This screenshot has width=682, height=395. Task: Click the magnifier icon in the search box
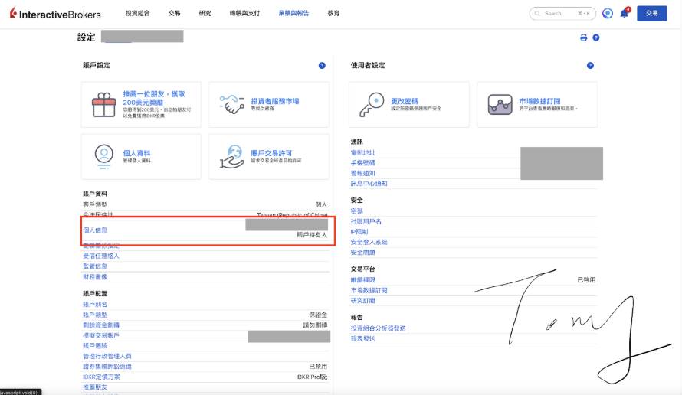pos(537,14)
